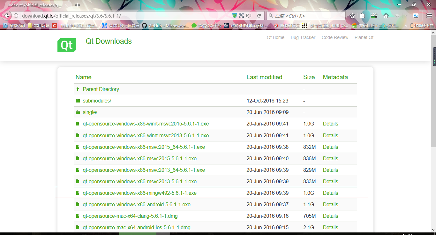This screenshot has width=436, height=235.
Task: Click the Qt Downloads heading
Action: click(109, 42)
